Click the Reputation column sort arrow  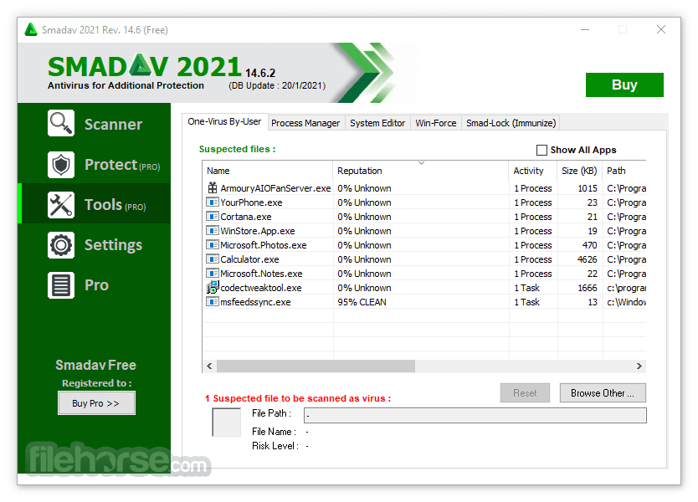[x=421, y=163]
